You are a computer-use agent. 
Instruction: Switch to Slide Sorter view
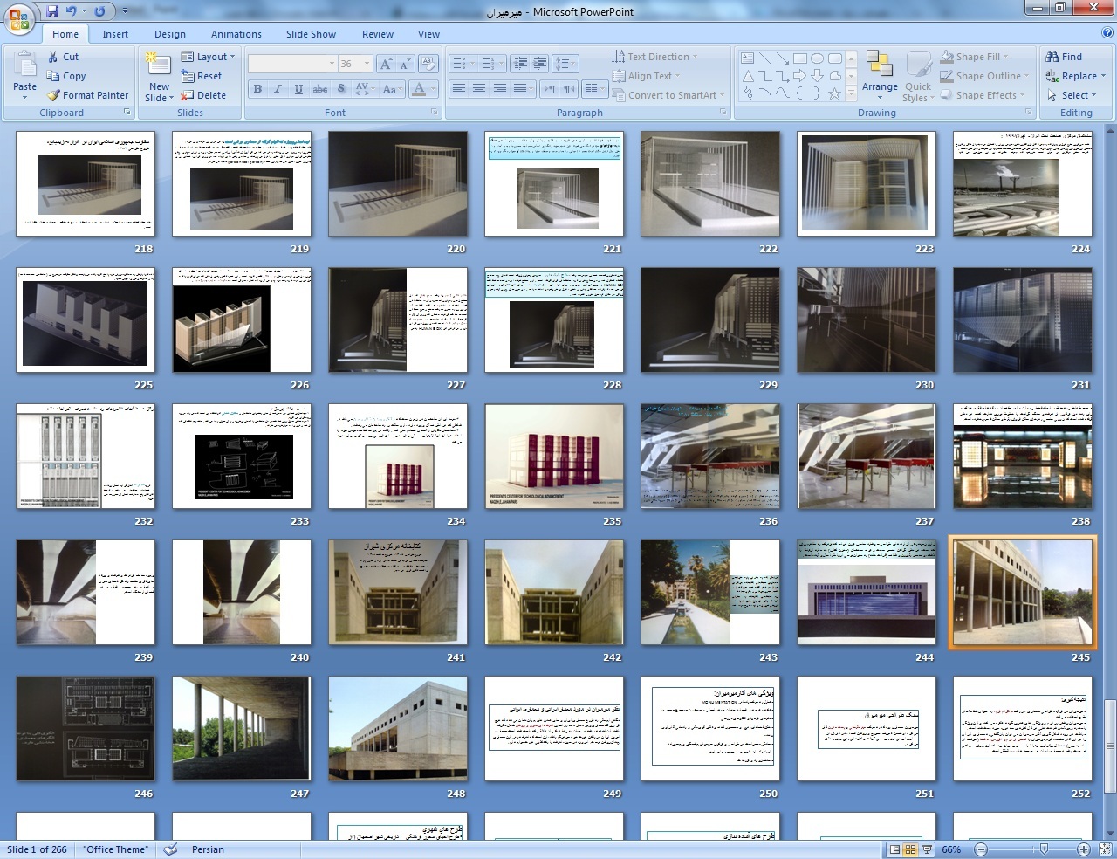pyautogui.click(x=910, y=849)
